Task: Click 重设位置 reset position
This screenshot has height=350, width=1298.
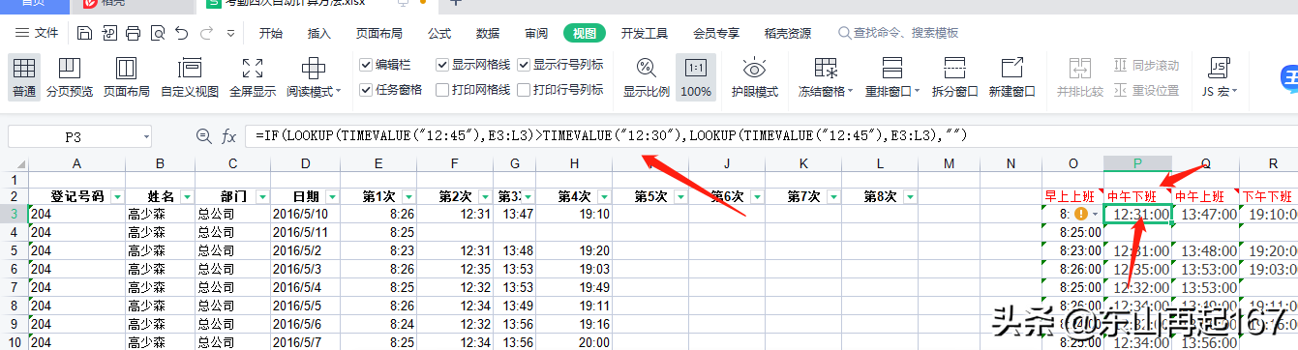Action: tap(1146, 90)
